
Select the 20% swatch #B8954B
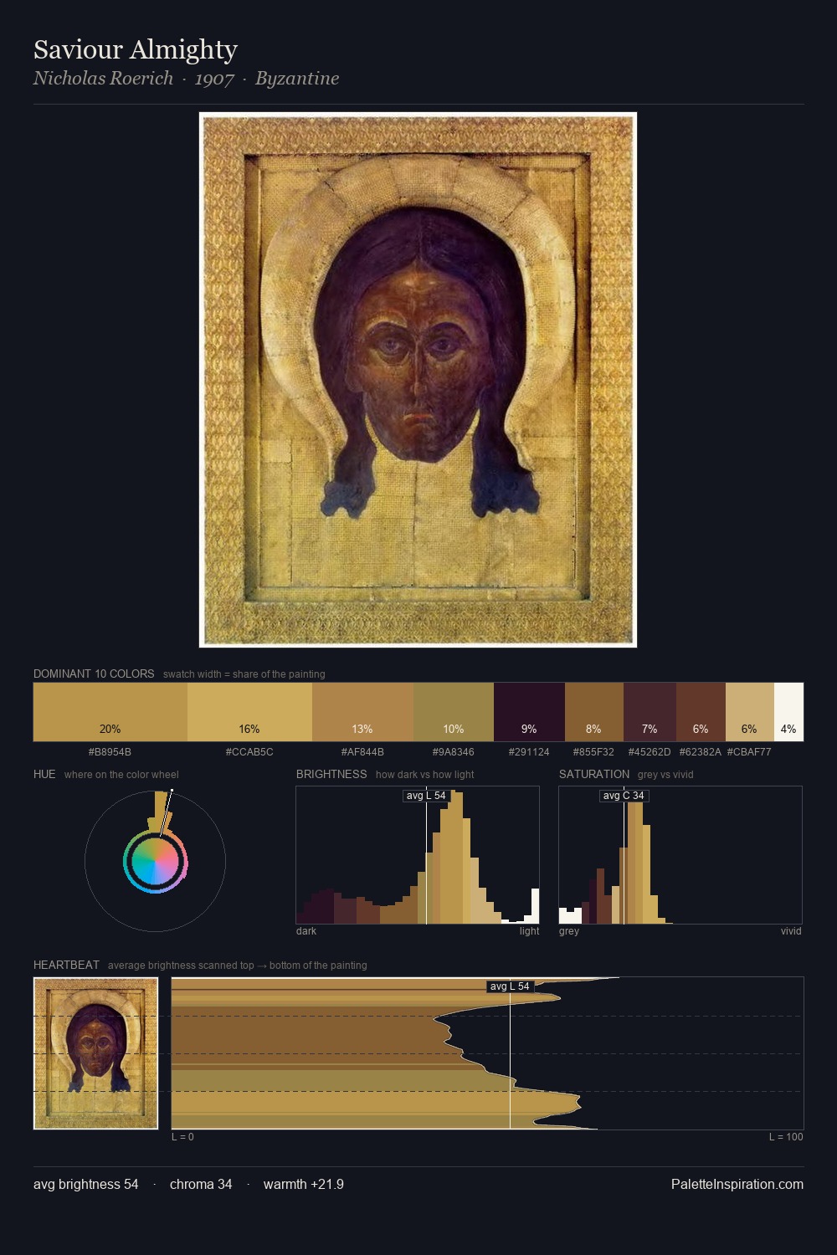pyautogui.click(x=110, y=712)
